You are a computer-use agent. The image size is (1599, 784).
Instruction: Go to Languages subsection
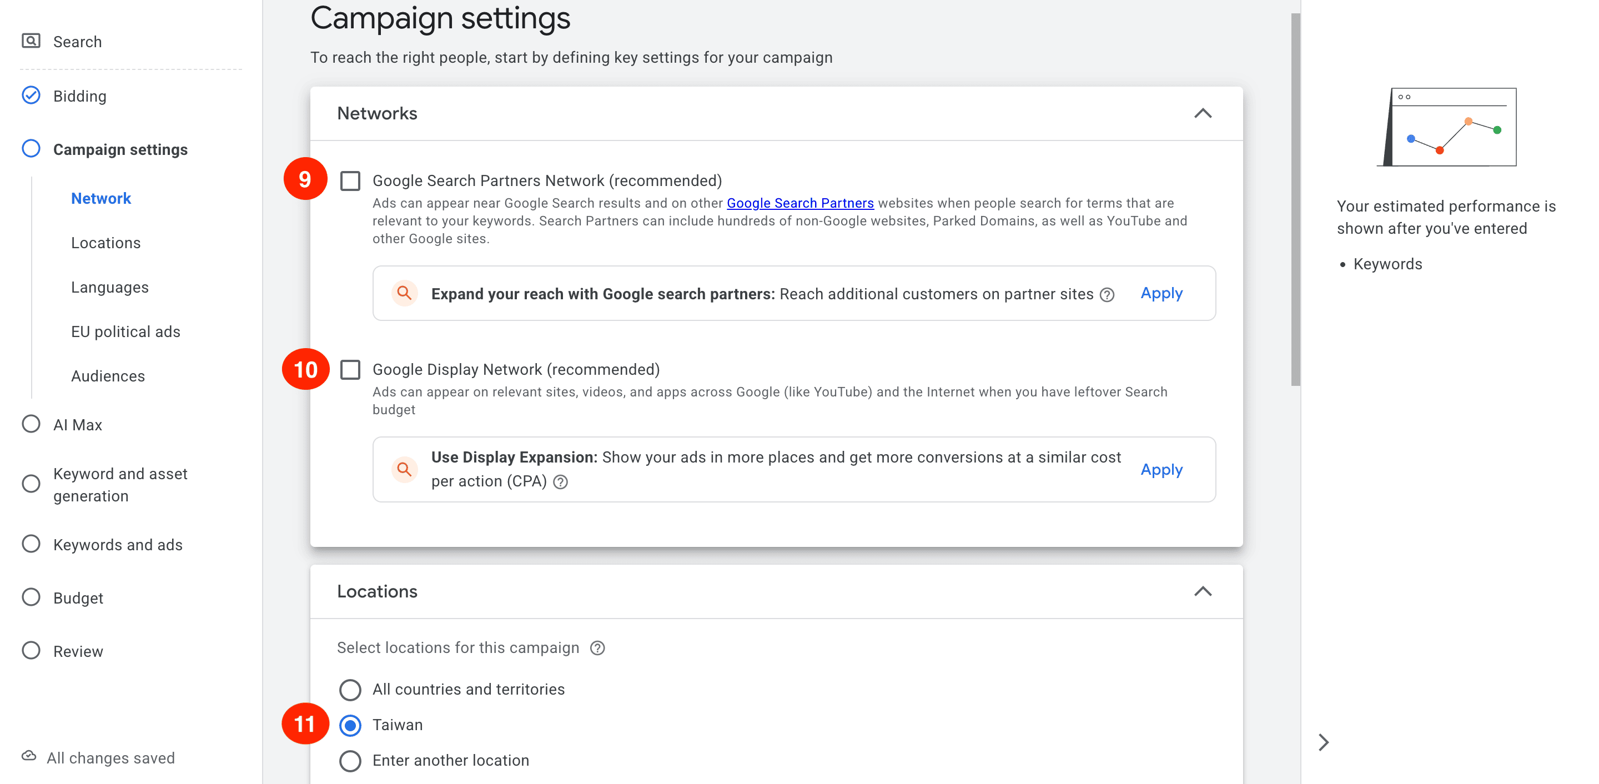click(110, 288)
